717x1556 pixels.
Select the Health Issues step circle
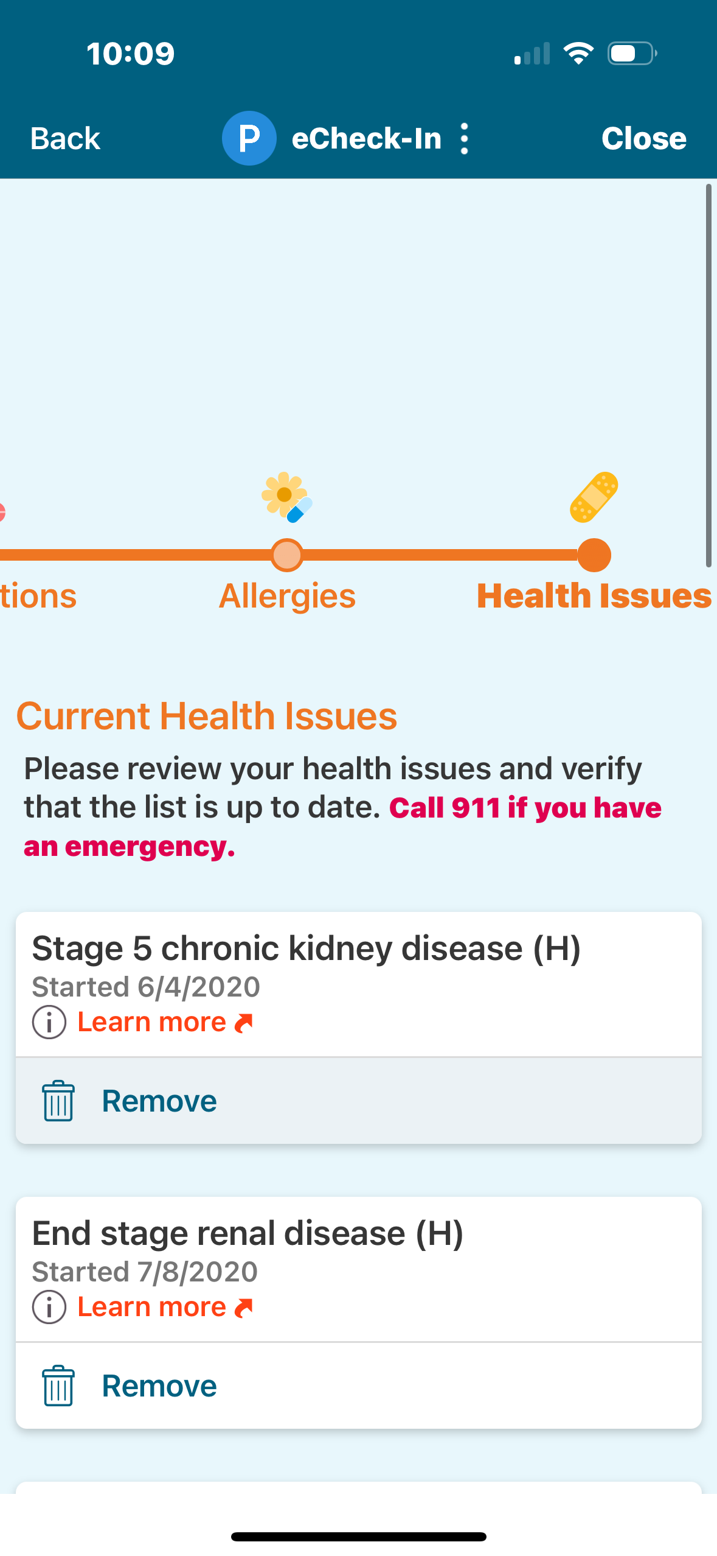[x=594, y=555]
